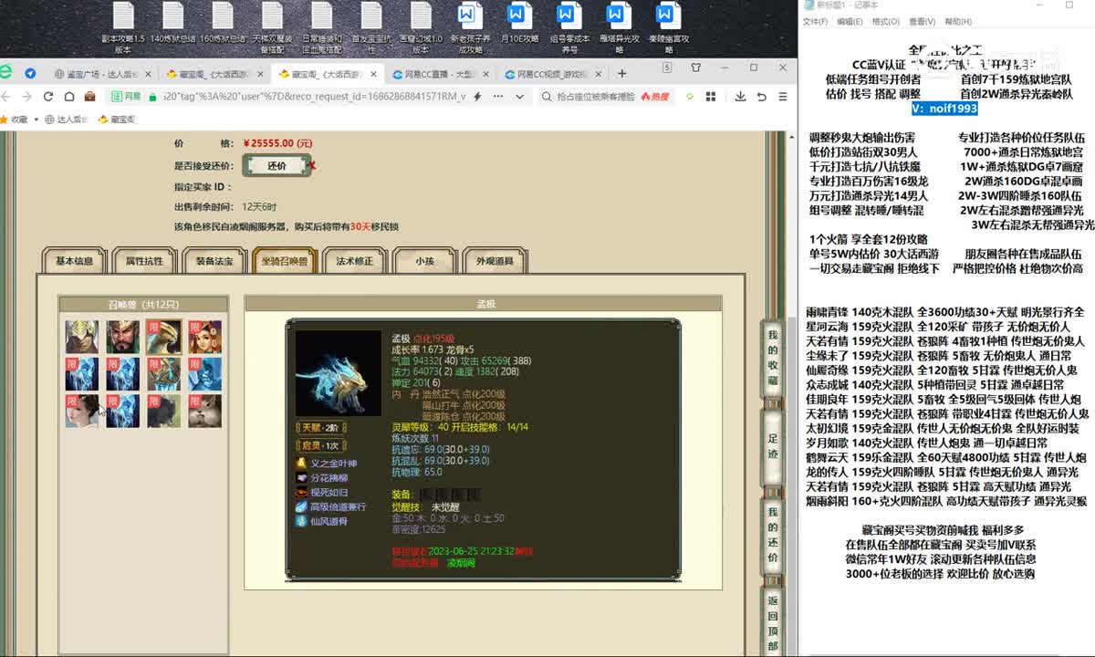This screenshot has height=657, width=1095.
Task: Open the 法术修正 tab
Action: click(x=354, y=261)
